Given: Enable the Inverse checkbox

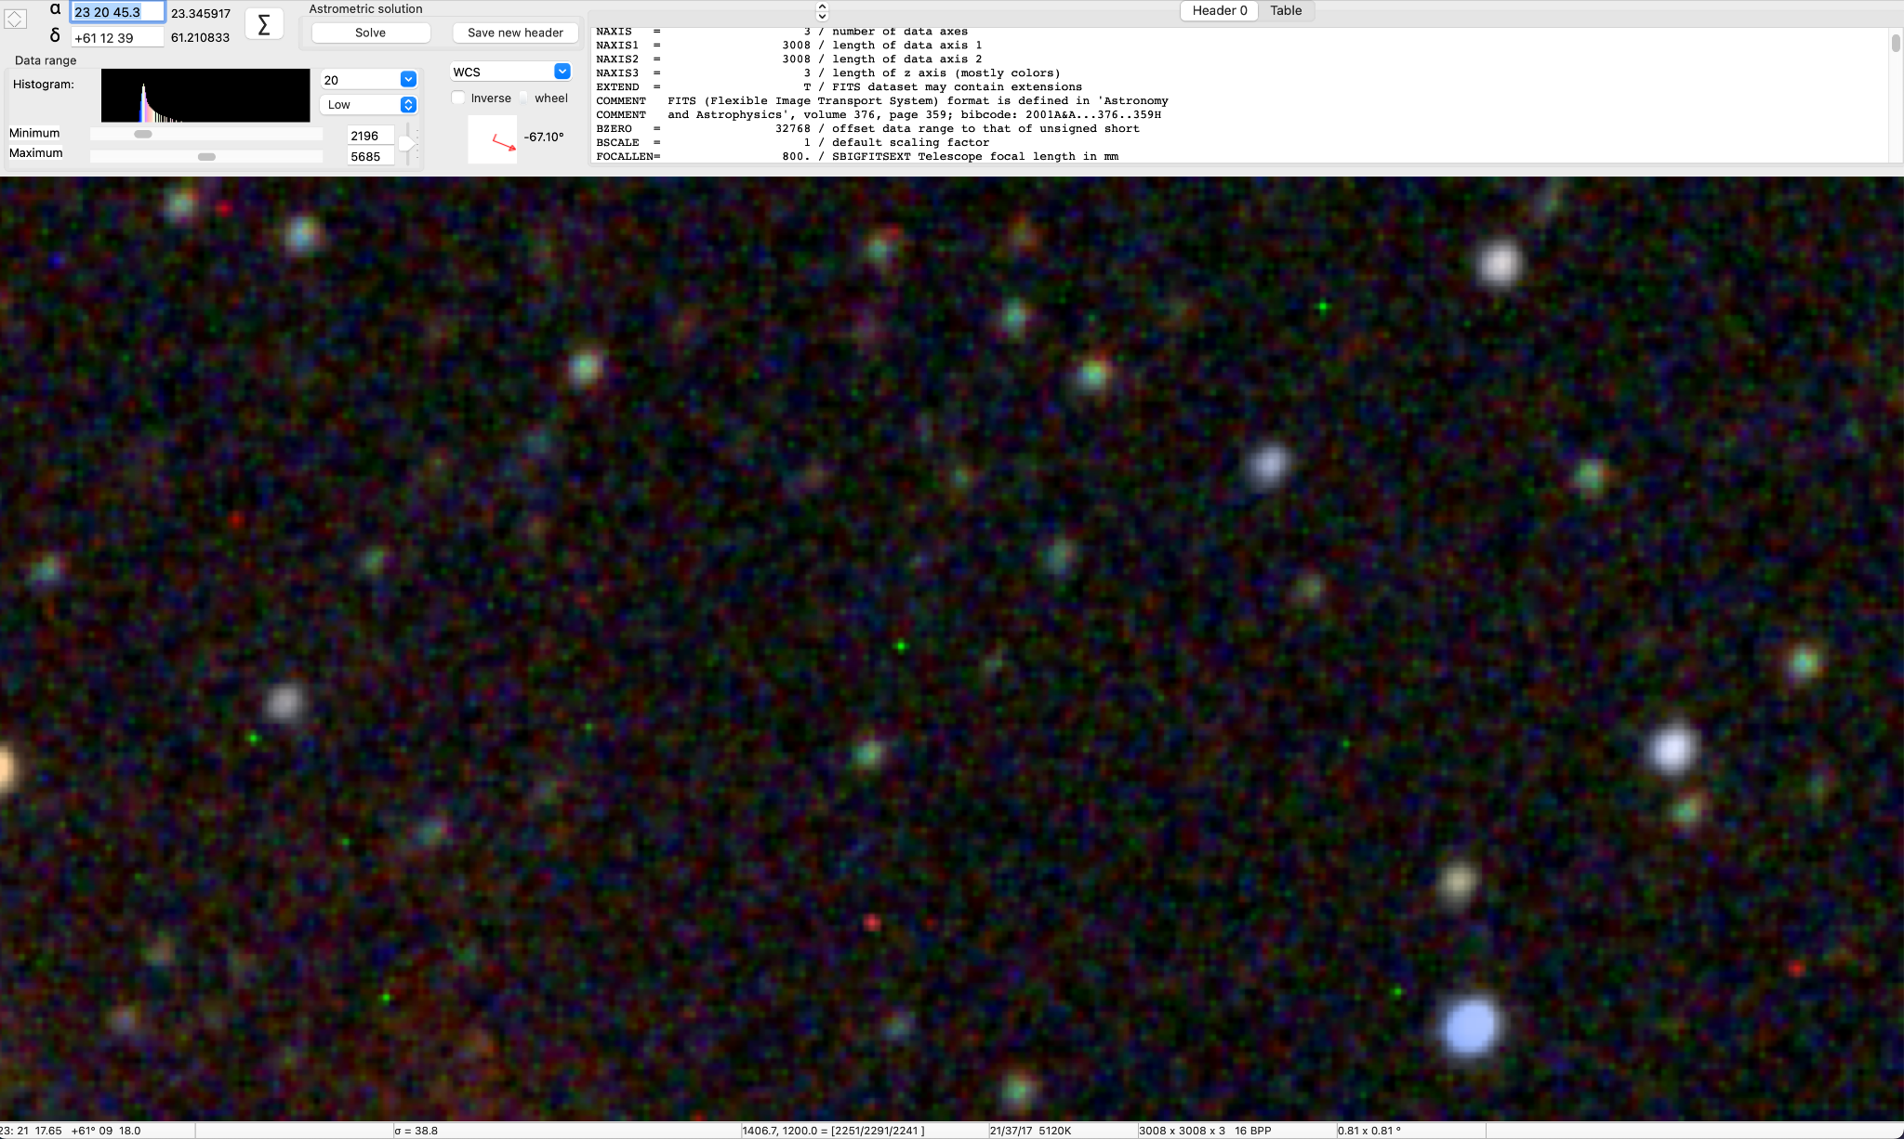Looking at the screenshot, I should tap(458, 98).
